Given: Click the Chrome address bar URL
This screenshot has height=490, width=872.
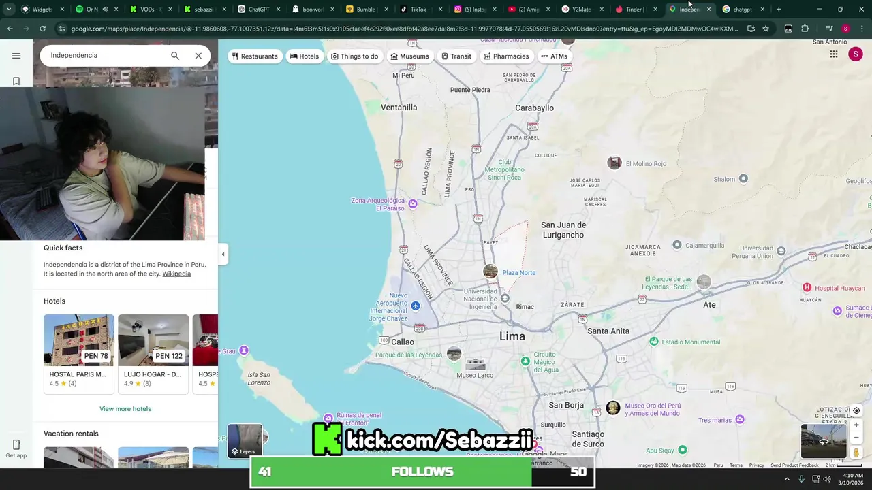Looking at the screenshot, I should (404, 29).
